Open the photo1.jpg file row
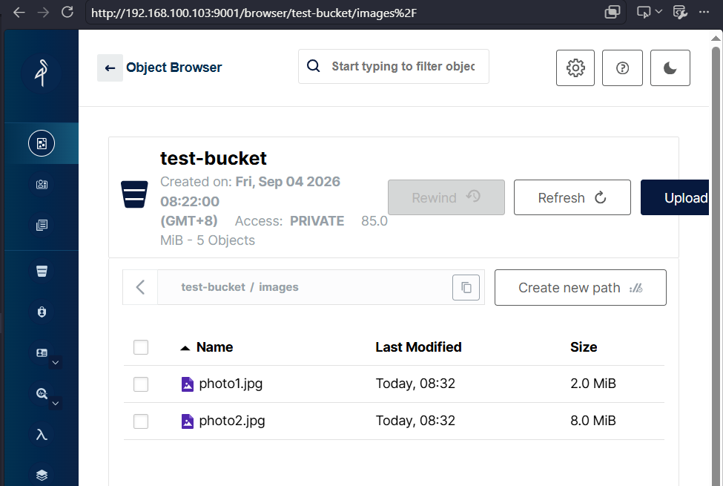This screenshot has height=486, width=723. point(394,384)
